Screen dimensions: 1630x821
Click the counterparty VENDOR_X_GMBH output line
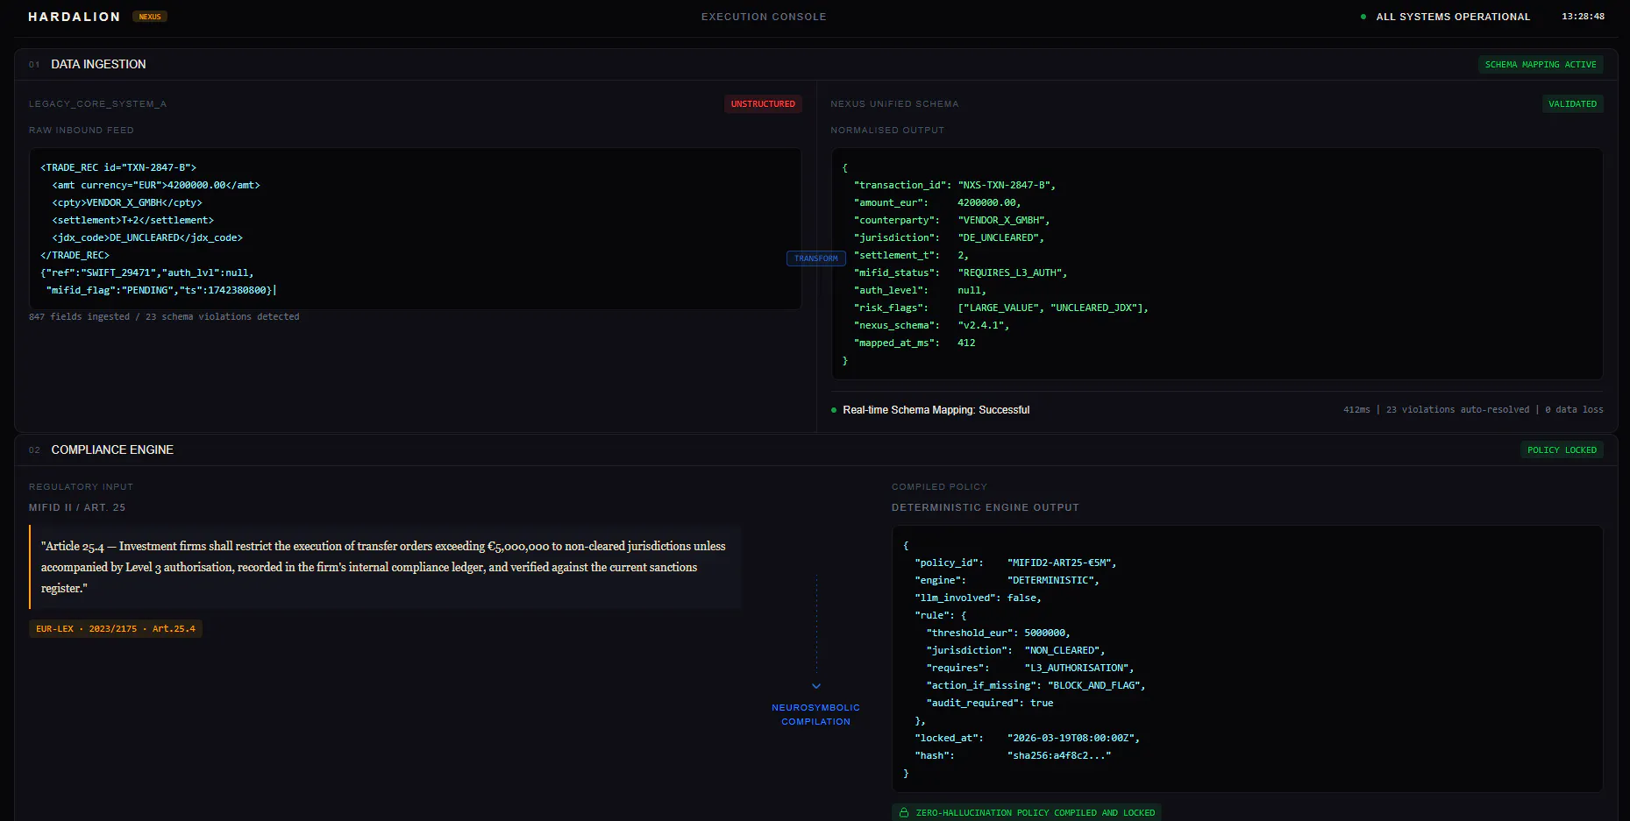[951, 220]
